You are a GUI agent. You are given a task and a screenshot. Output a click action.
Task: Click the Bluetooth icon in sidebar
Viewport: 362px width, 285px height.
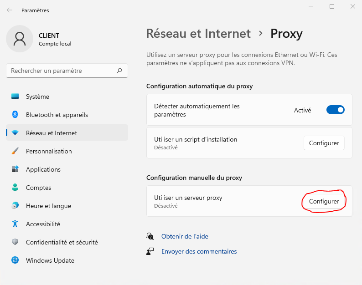pyautogui.click(x=15, y=114)
